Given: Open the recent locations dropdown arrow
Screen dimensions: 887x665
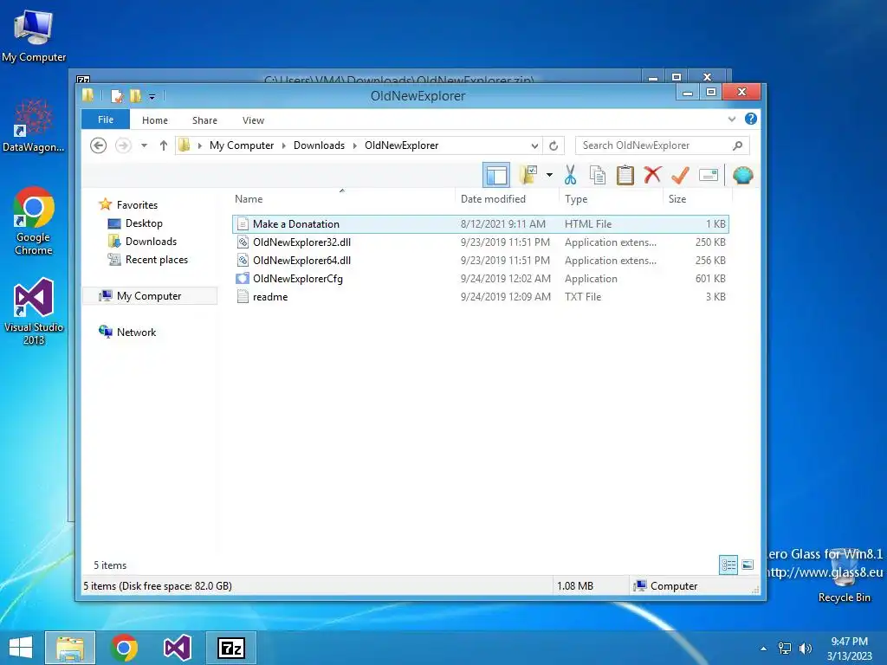Looking at the screenshot, I should pyautogui.click(x=145, y=145).
